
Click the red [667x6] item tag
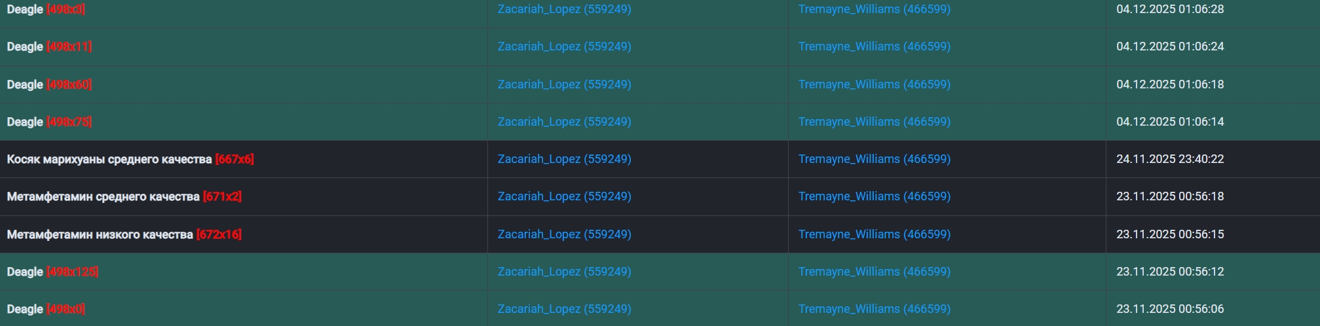tap(234, 159)
